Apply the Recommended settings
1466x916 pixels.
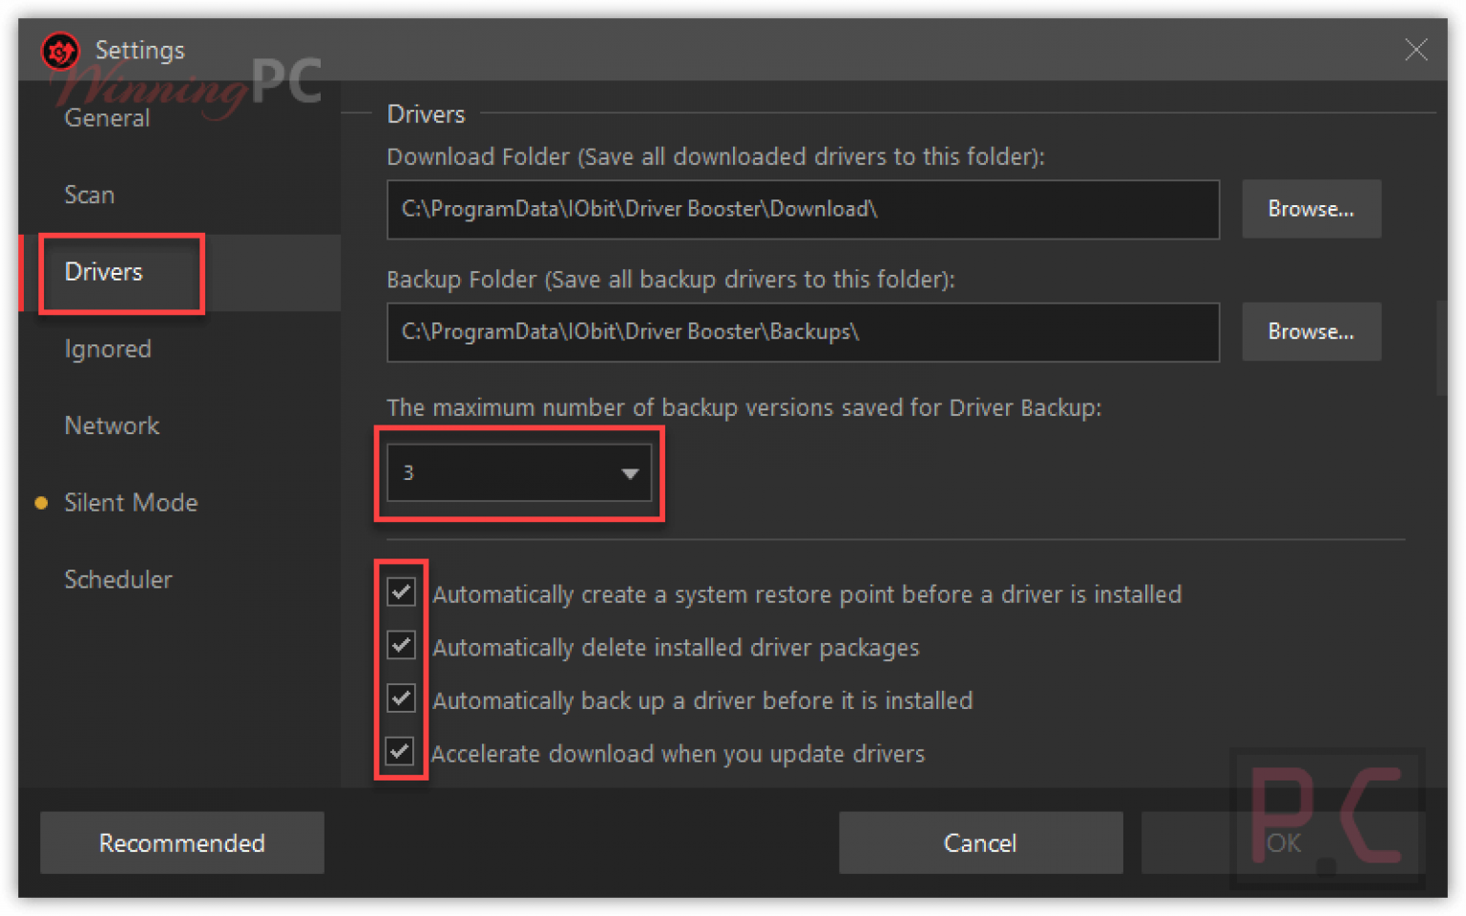pos(181,843)
